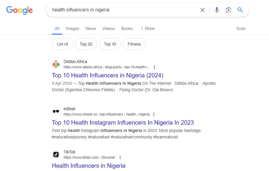This screenshot has height=171, width=269.
Task: Clear the search box text
Action: pos(202,10)
